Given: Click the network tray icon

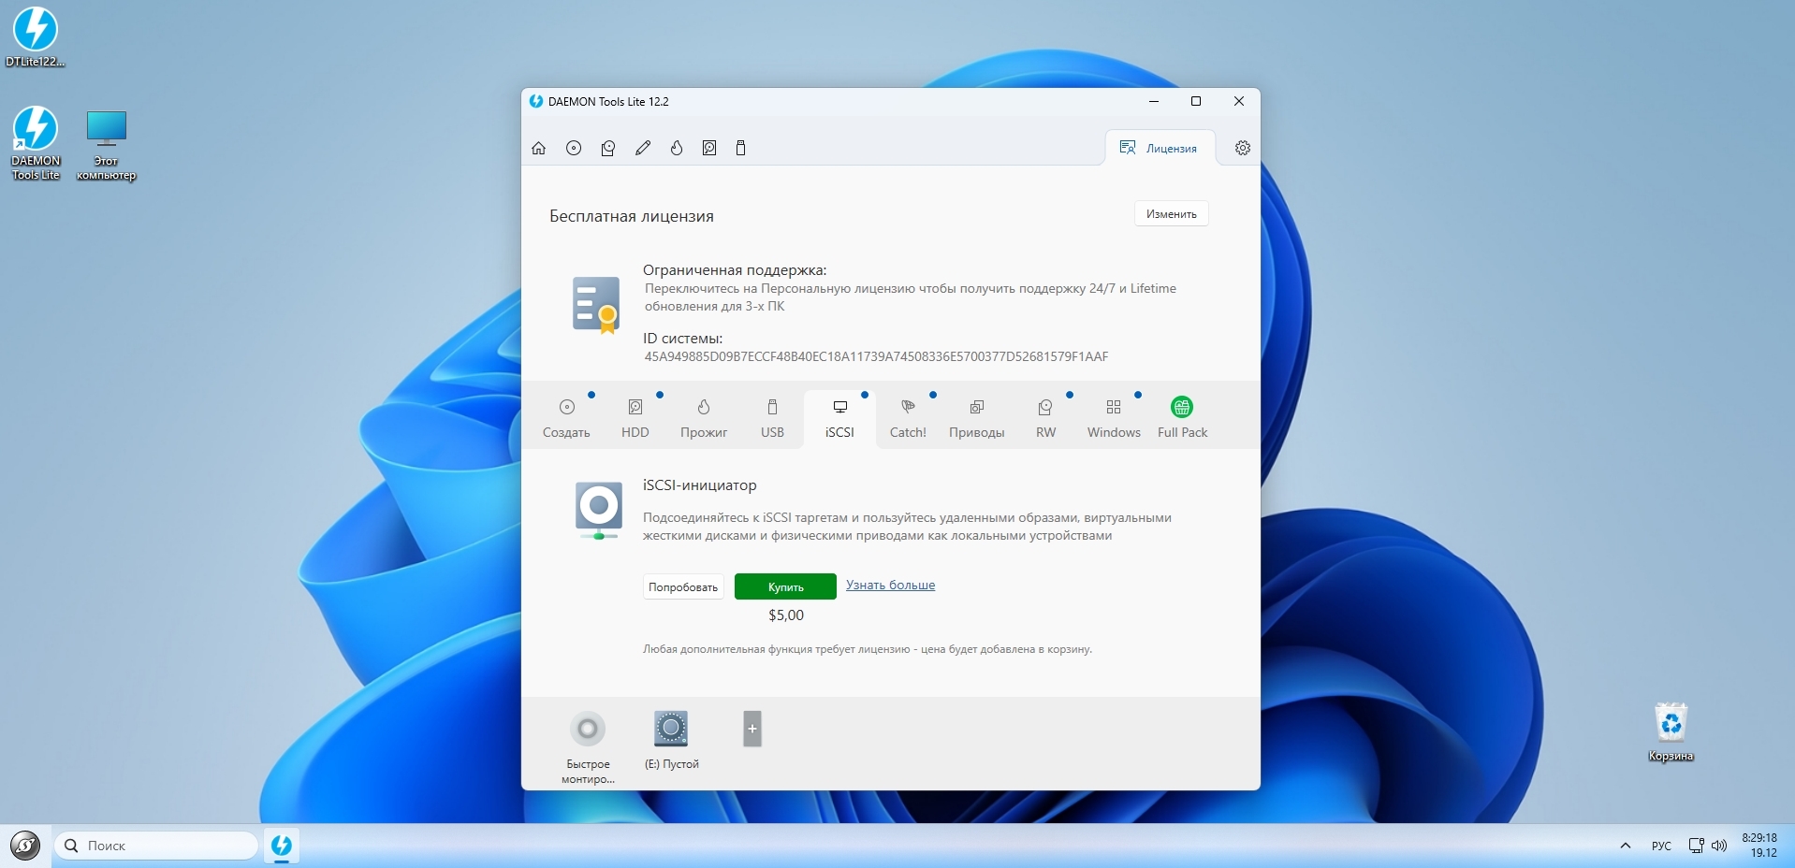Looking at the screenshot, I should click(x=1696, y=846).
